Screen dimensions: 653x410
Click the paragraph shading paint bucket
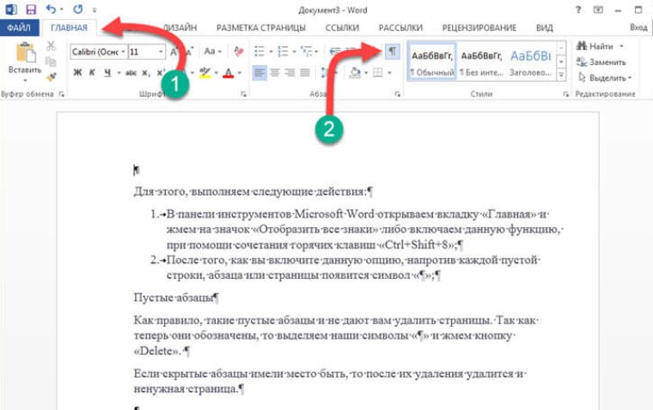(x=355, y=73)
